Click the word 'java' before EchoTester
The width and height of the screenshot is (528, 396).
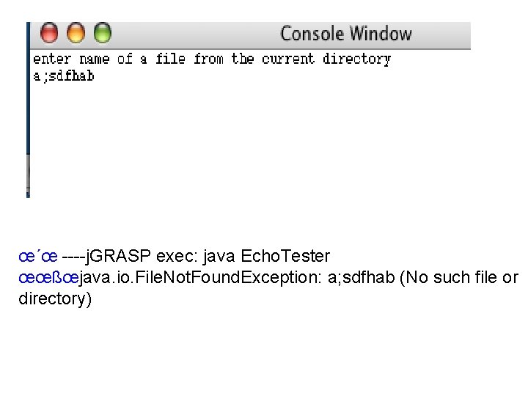pyautogui.click(x=219, y=257)
